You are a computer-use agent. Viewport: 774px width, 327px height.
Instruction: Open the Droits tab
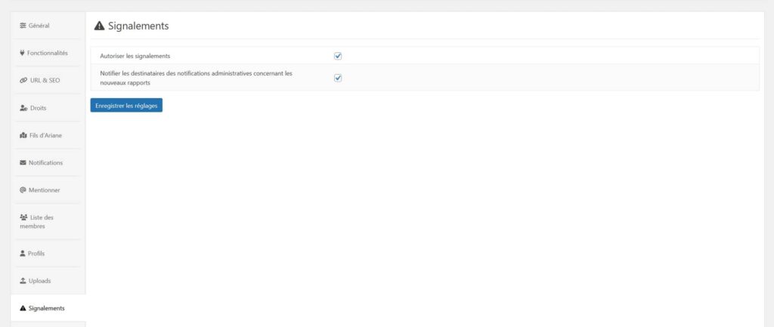pyautogui.click(x=48, y=108)
